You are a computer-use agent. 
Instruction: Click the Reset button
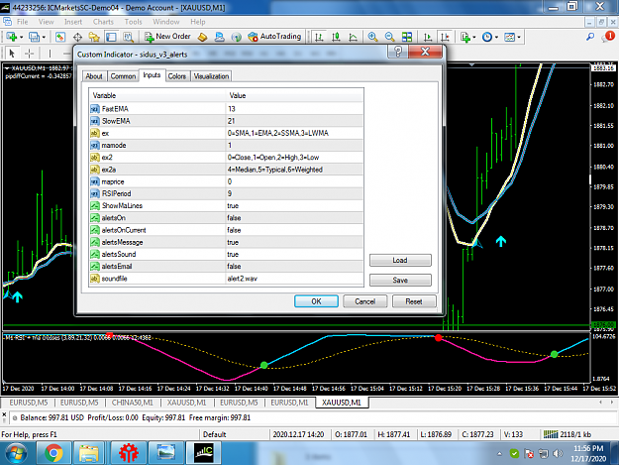pyautogui.click(x=414, y=301)
